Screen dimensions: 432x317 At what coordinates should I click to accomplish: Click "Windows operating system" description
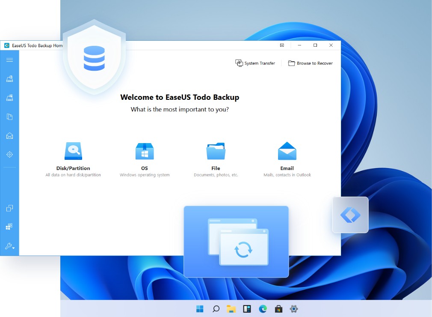145,175
